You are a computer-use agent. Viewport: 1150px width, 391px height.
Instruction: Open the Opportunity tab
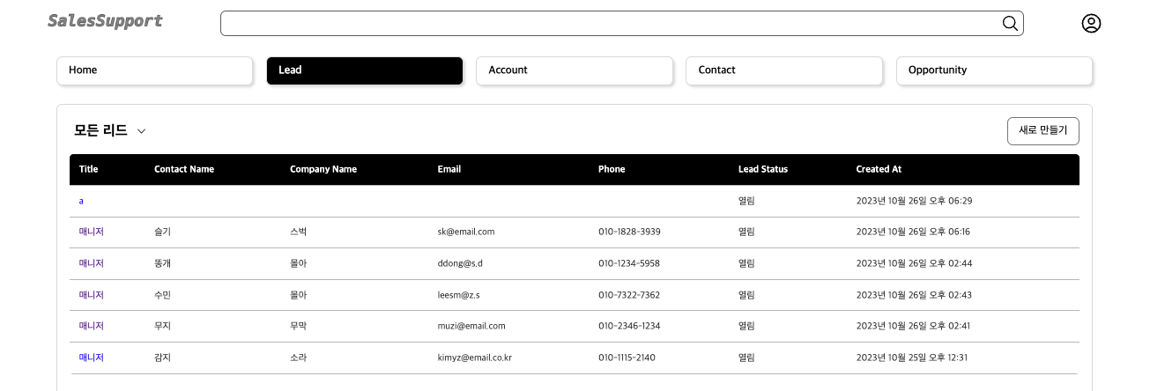pos(993,70)
